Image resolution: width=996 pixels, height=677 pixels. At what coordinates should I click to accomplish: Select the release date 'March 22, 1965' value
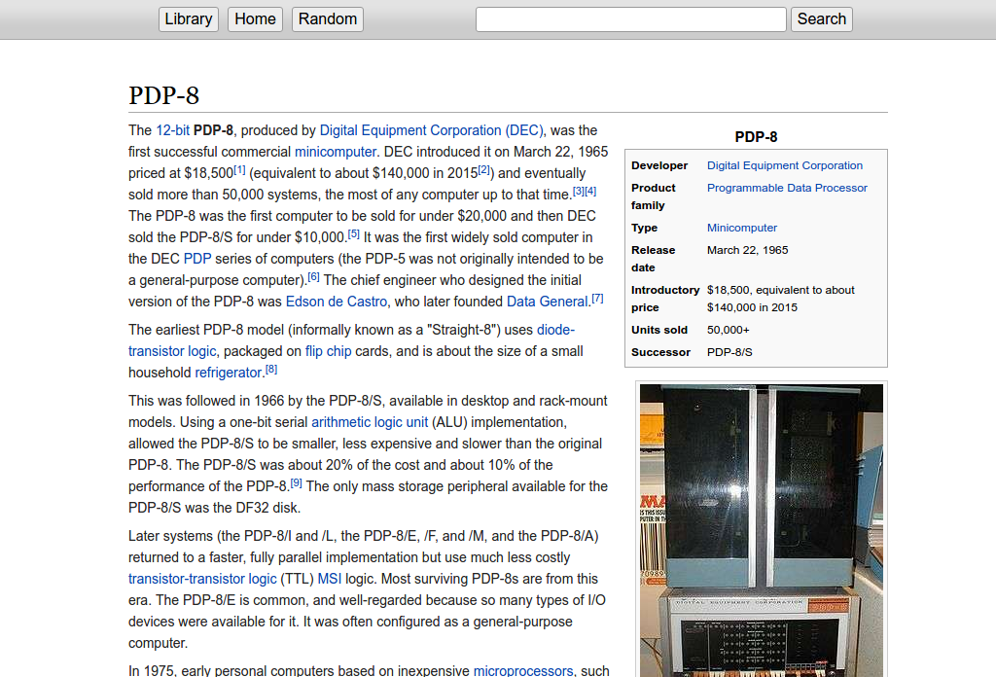(748, 250)
